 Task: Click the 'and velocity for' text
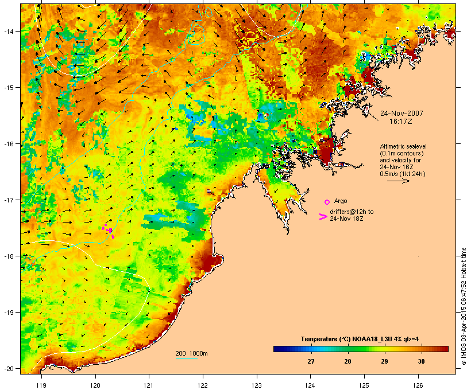tap(400, 160)
